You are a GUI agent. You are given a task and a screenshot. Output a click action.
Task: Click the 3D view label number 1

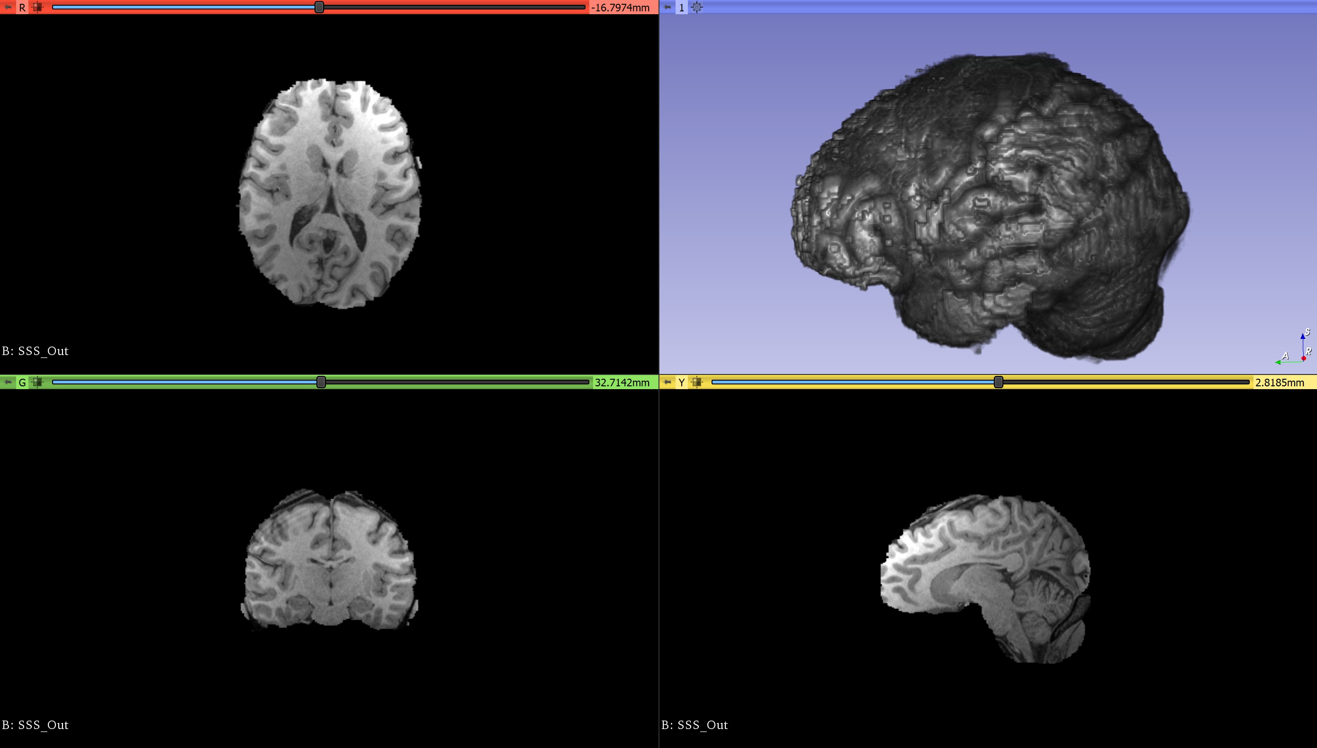(682, 7)
